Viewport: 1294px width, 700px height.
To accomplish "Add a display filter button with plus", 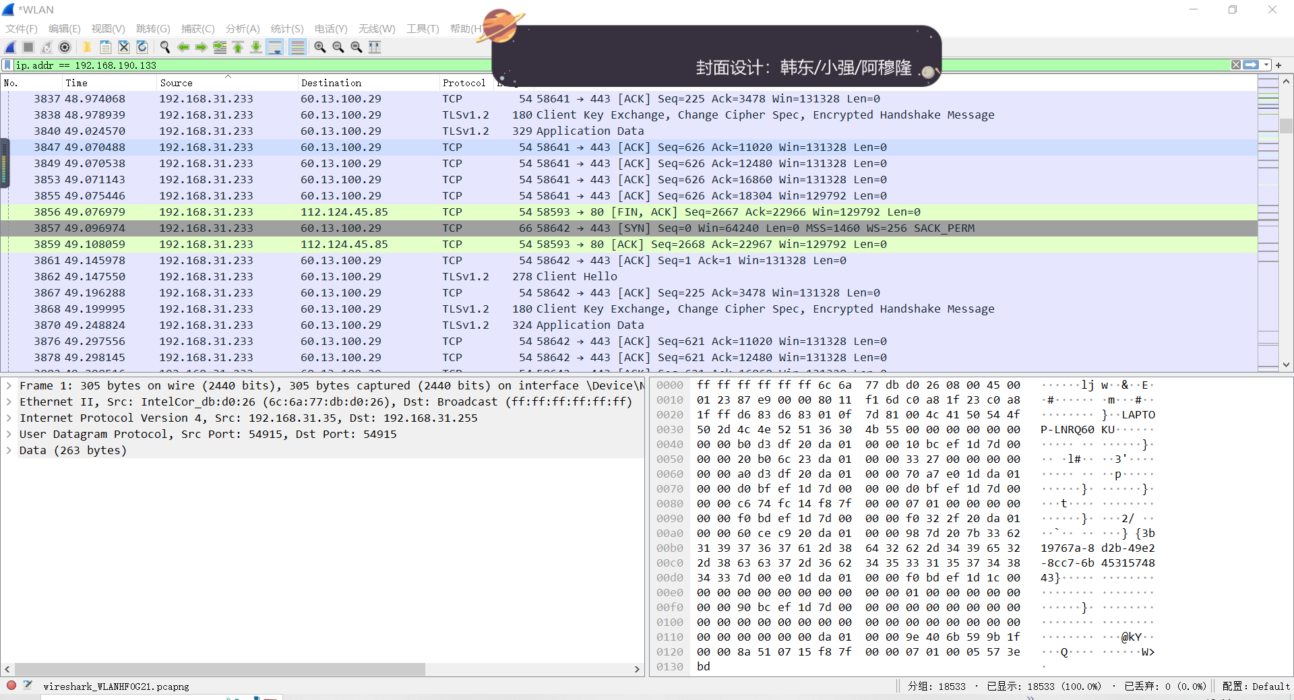I will click(1278, 65).
